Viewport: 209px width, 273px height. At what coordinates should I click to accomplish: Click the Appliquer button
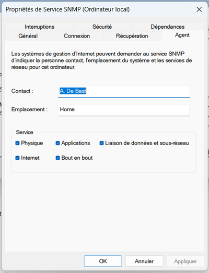(x=185, y=261)
